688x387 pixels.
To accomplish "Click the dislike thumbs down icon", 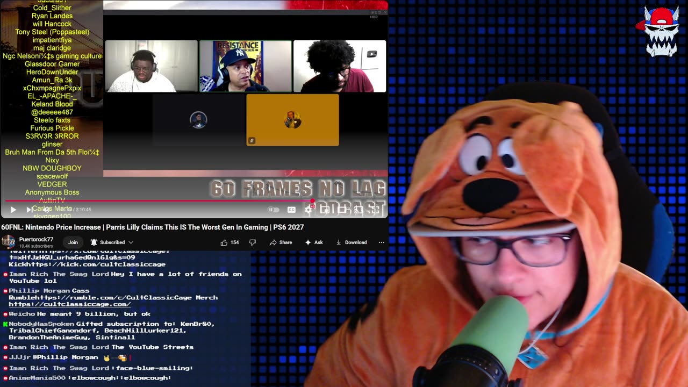I will [253, 242].
